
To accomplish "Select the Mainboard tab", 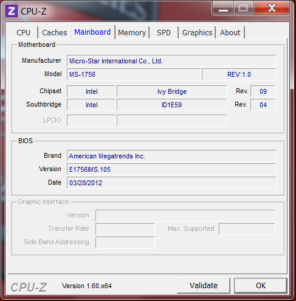I will 92,32.
